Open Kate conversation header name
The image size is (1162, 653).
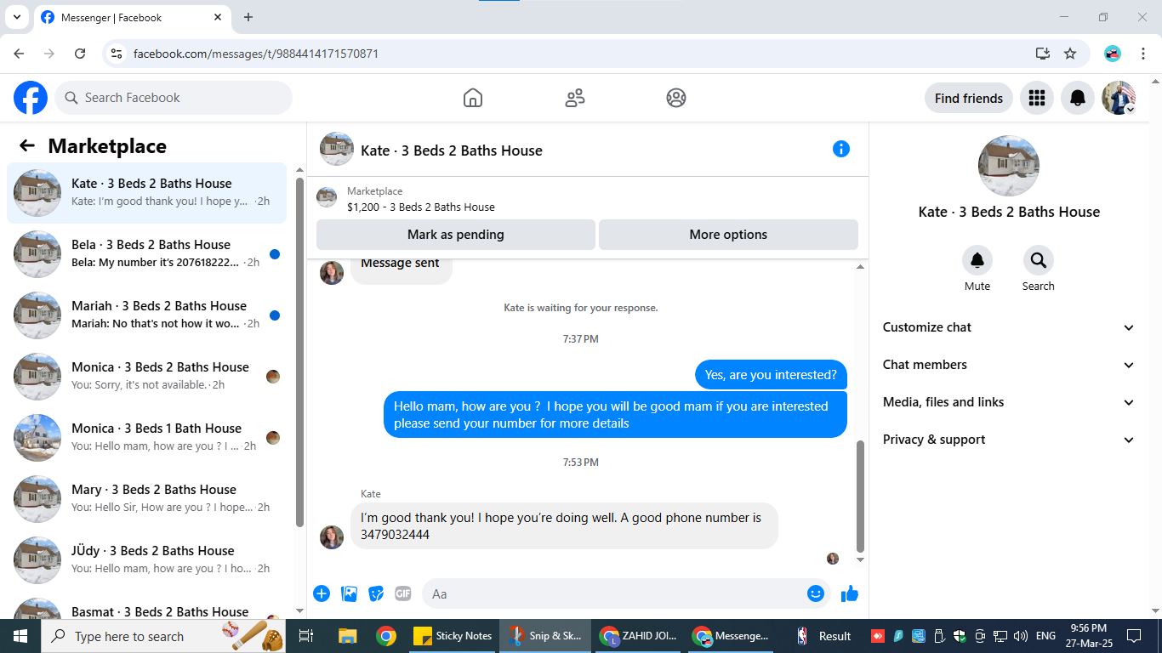[x=452, y=150]
